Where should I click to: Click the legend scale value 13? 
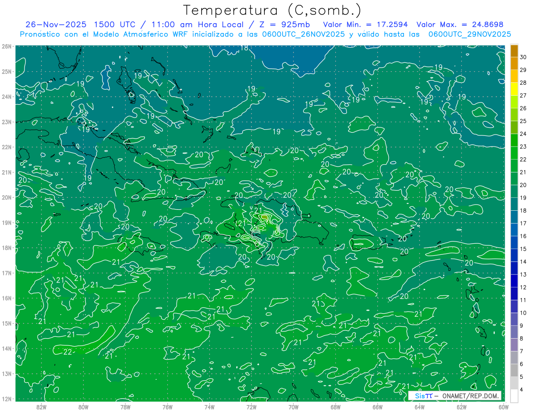point(523,274)
